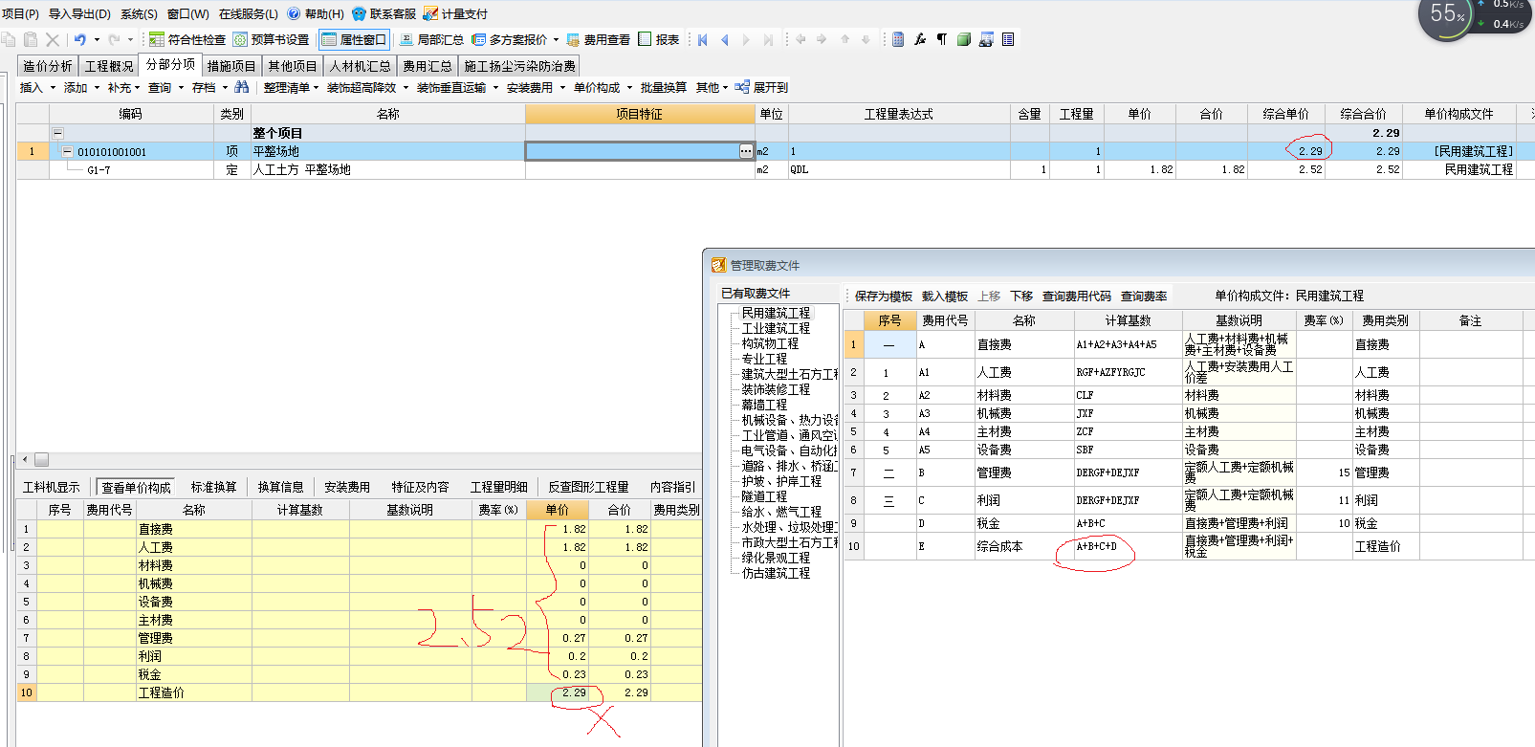Open 在线服务(L) menu
The height and width of the screenshot is (747, 1535).
click(249, 13)
